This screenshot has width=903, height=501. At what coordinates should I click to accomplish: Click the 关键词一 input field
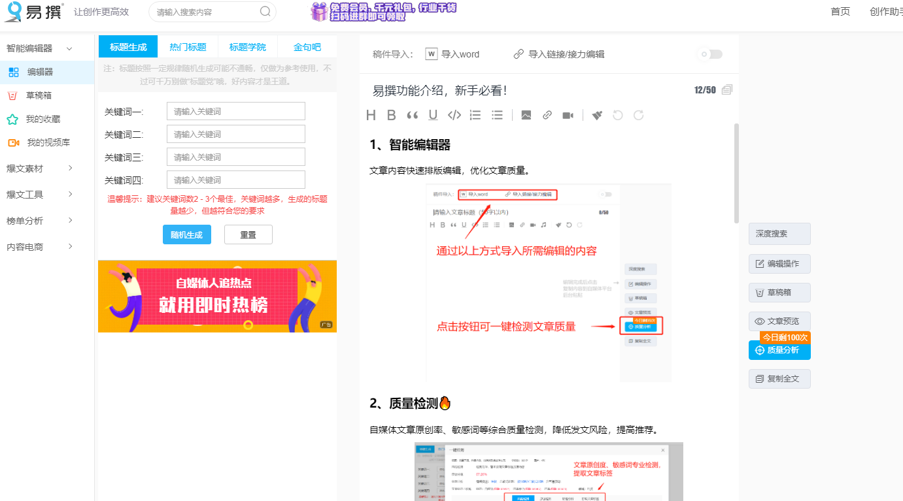(235, 111)
